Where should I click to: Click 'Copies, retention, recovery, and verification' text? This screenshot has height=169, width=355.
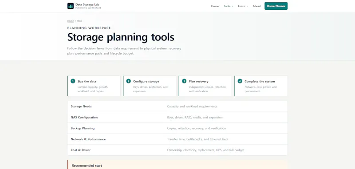point(197,128)
